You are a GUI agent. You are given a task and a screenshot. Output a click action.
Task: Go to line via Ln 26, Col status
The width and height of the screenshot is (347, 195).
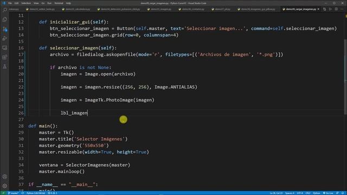[276, 193]
